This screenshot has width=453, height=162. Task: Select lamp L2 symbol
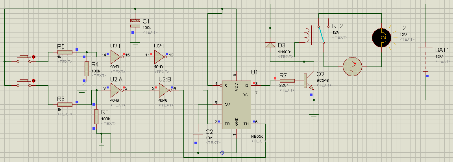381,38
